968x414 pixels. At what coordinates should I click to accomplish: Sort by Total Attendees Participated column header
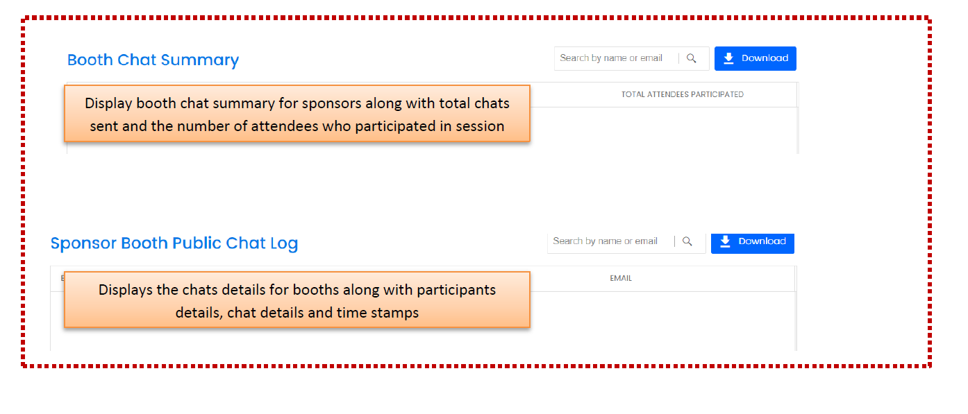click(682, 94)
